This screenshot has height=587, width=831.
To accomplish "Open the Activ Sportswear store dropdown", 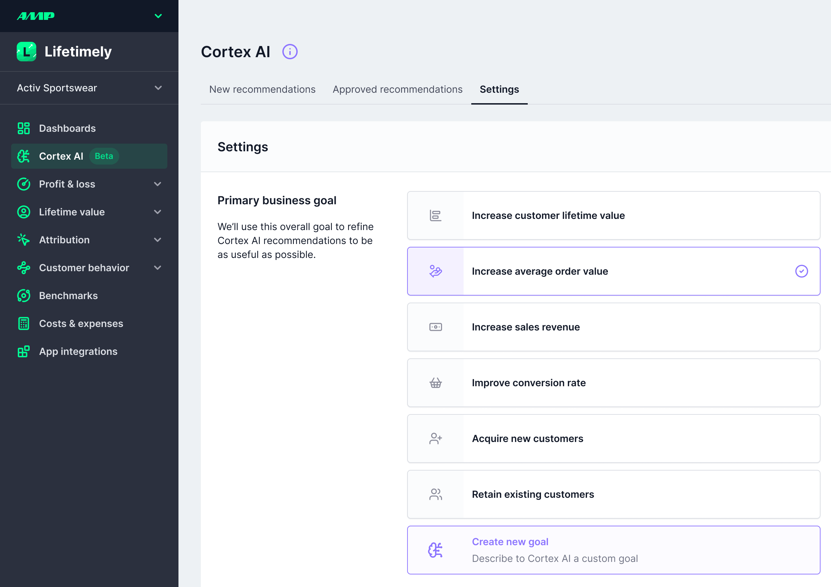I will (x=89, y=88).
